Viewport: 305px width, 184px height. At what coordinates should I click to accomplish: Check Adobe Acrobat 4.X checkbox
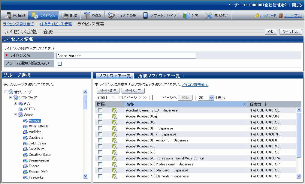point(100,147)
